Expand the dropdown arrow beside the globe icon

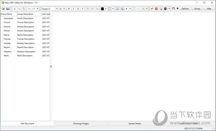pos(169,9)
